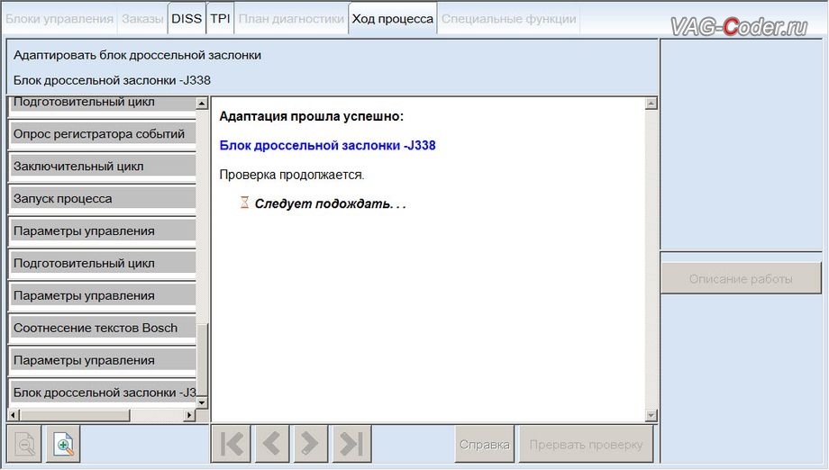Image resolution: width=829 pixels, height=470 pixels.
Task: Jump to last page navigation arrow
Action: click(x=349, y=444)
